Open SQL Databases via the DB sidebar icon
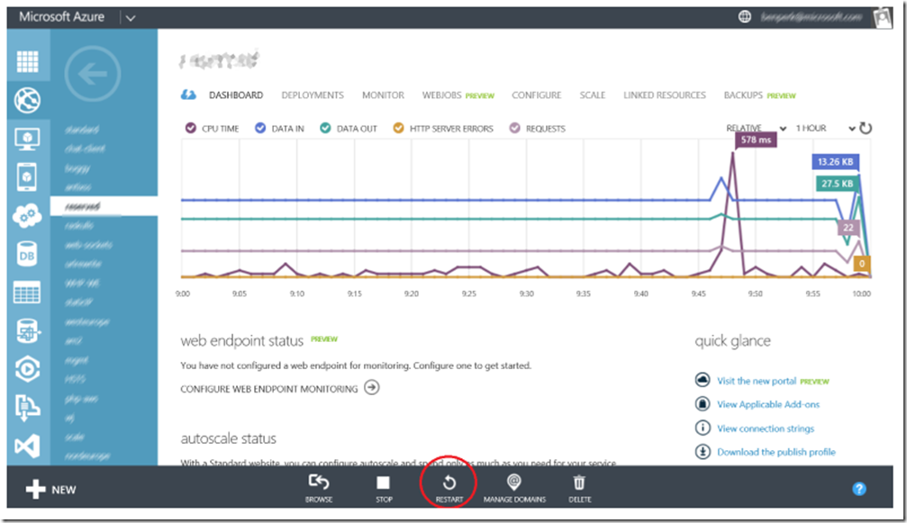The image size is (907, 523). [x=28, y=255]
